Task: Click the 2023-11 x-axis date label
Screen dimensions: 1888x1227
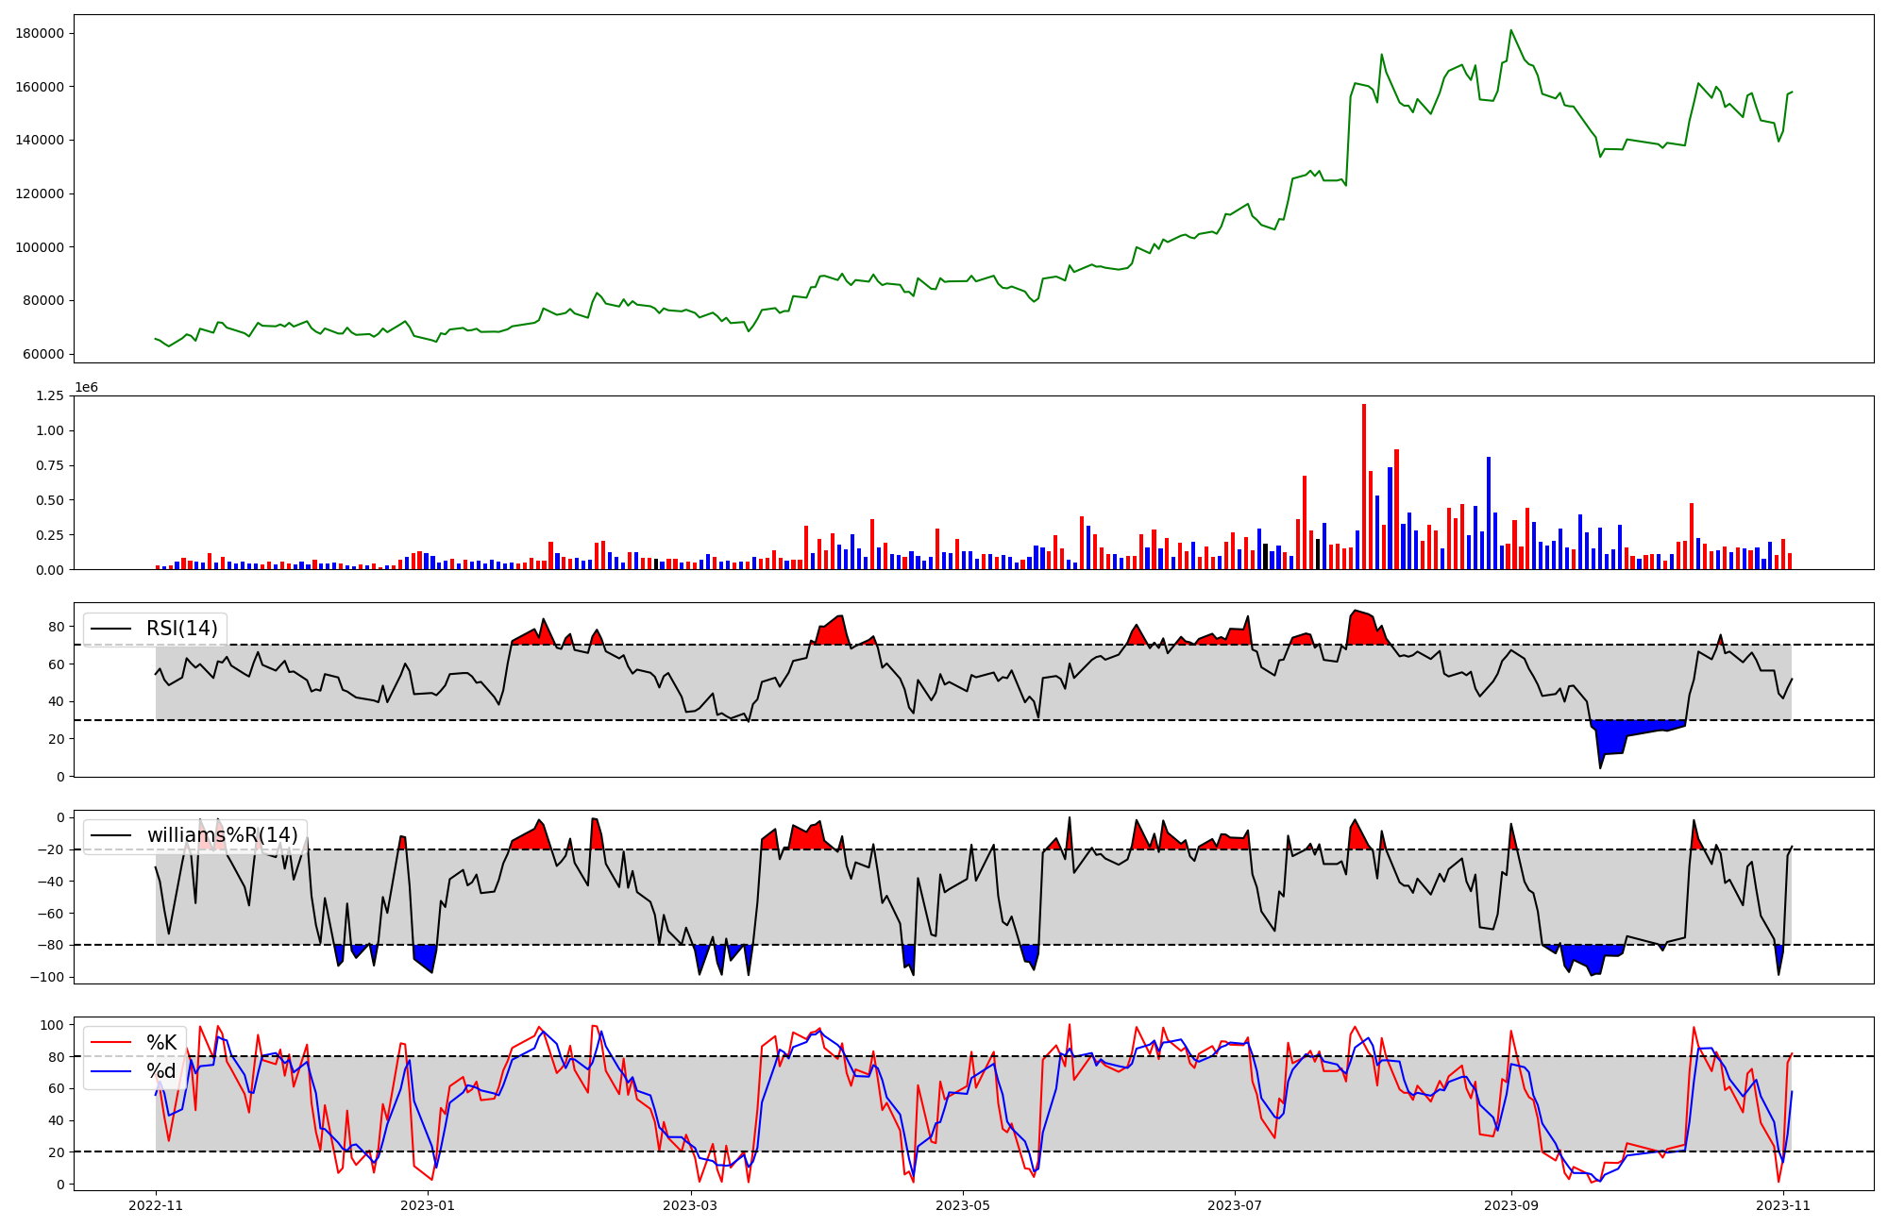Action: pos(1782,1205)
